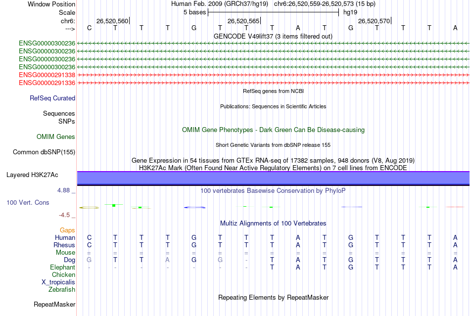
Task: Select the X_tropicalis alignment row label
Action: click(x=58, y=282)
